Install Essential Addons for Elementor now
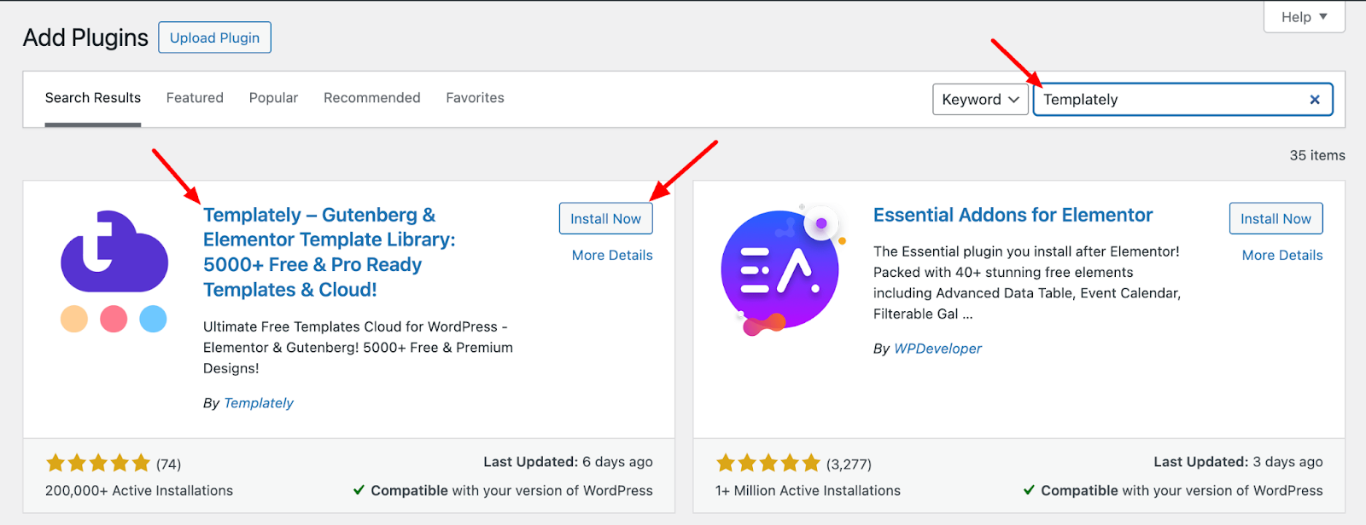The height and width of the screenshot is (525, 1366). (1276, 218)
